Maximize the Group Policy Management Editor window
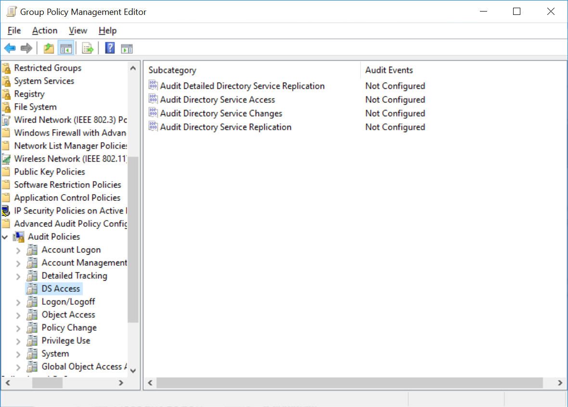 coord(517,12)
